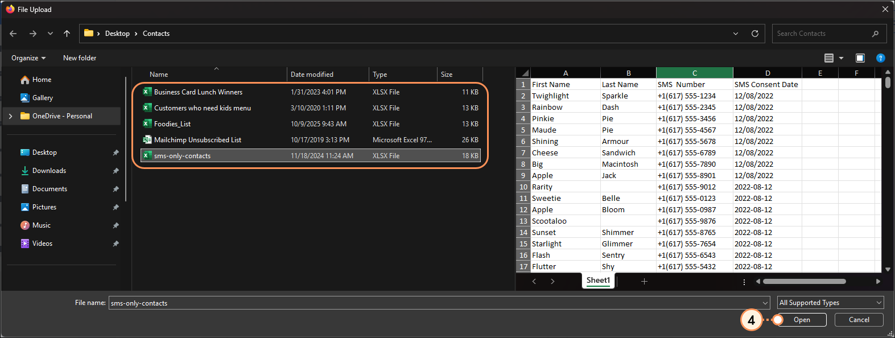Select Mailchimp Unsubscribed List file

(311, 140)
